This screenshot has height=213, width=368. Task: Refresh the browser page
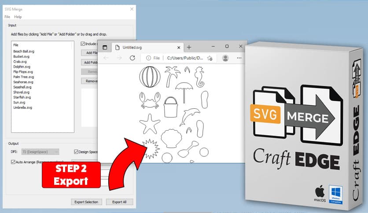[132, 58]
